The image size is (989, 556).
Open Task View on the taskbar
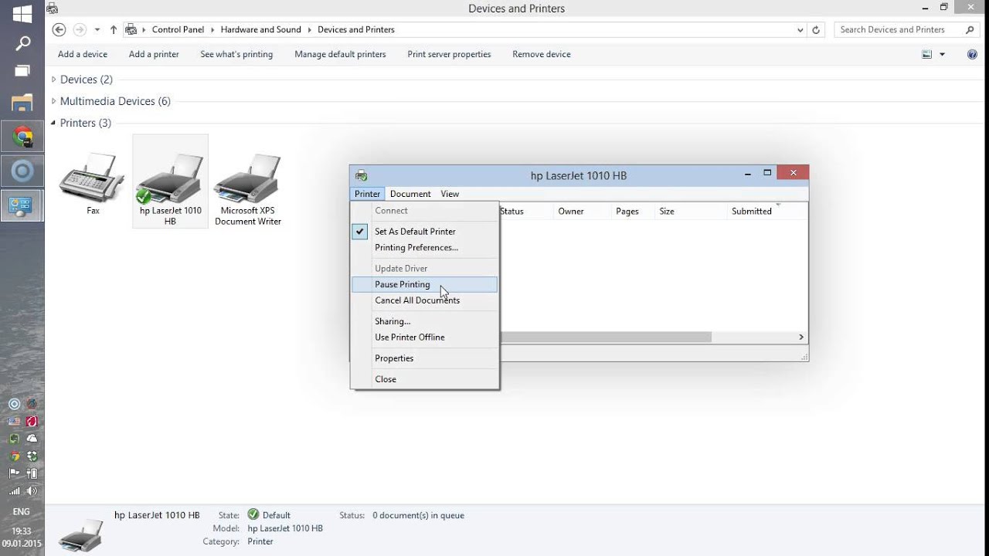[x=22, y=71]
